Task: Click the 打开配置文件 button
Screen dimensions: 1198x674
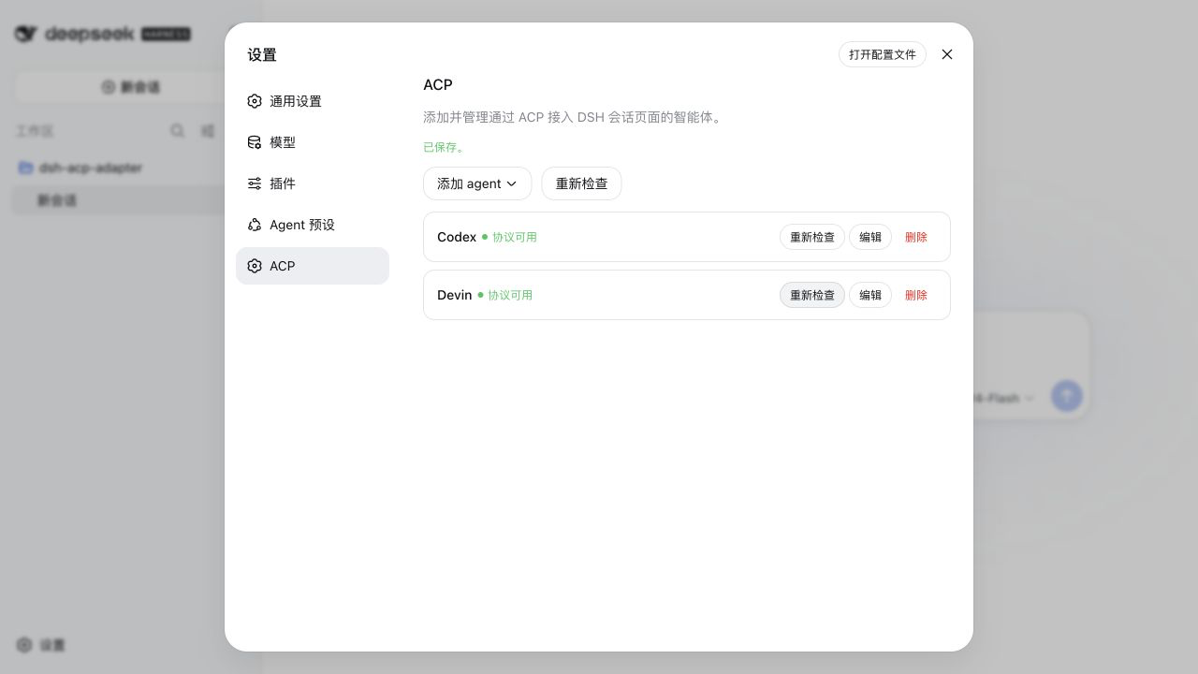Action: [883, 54]
